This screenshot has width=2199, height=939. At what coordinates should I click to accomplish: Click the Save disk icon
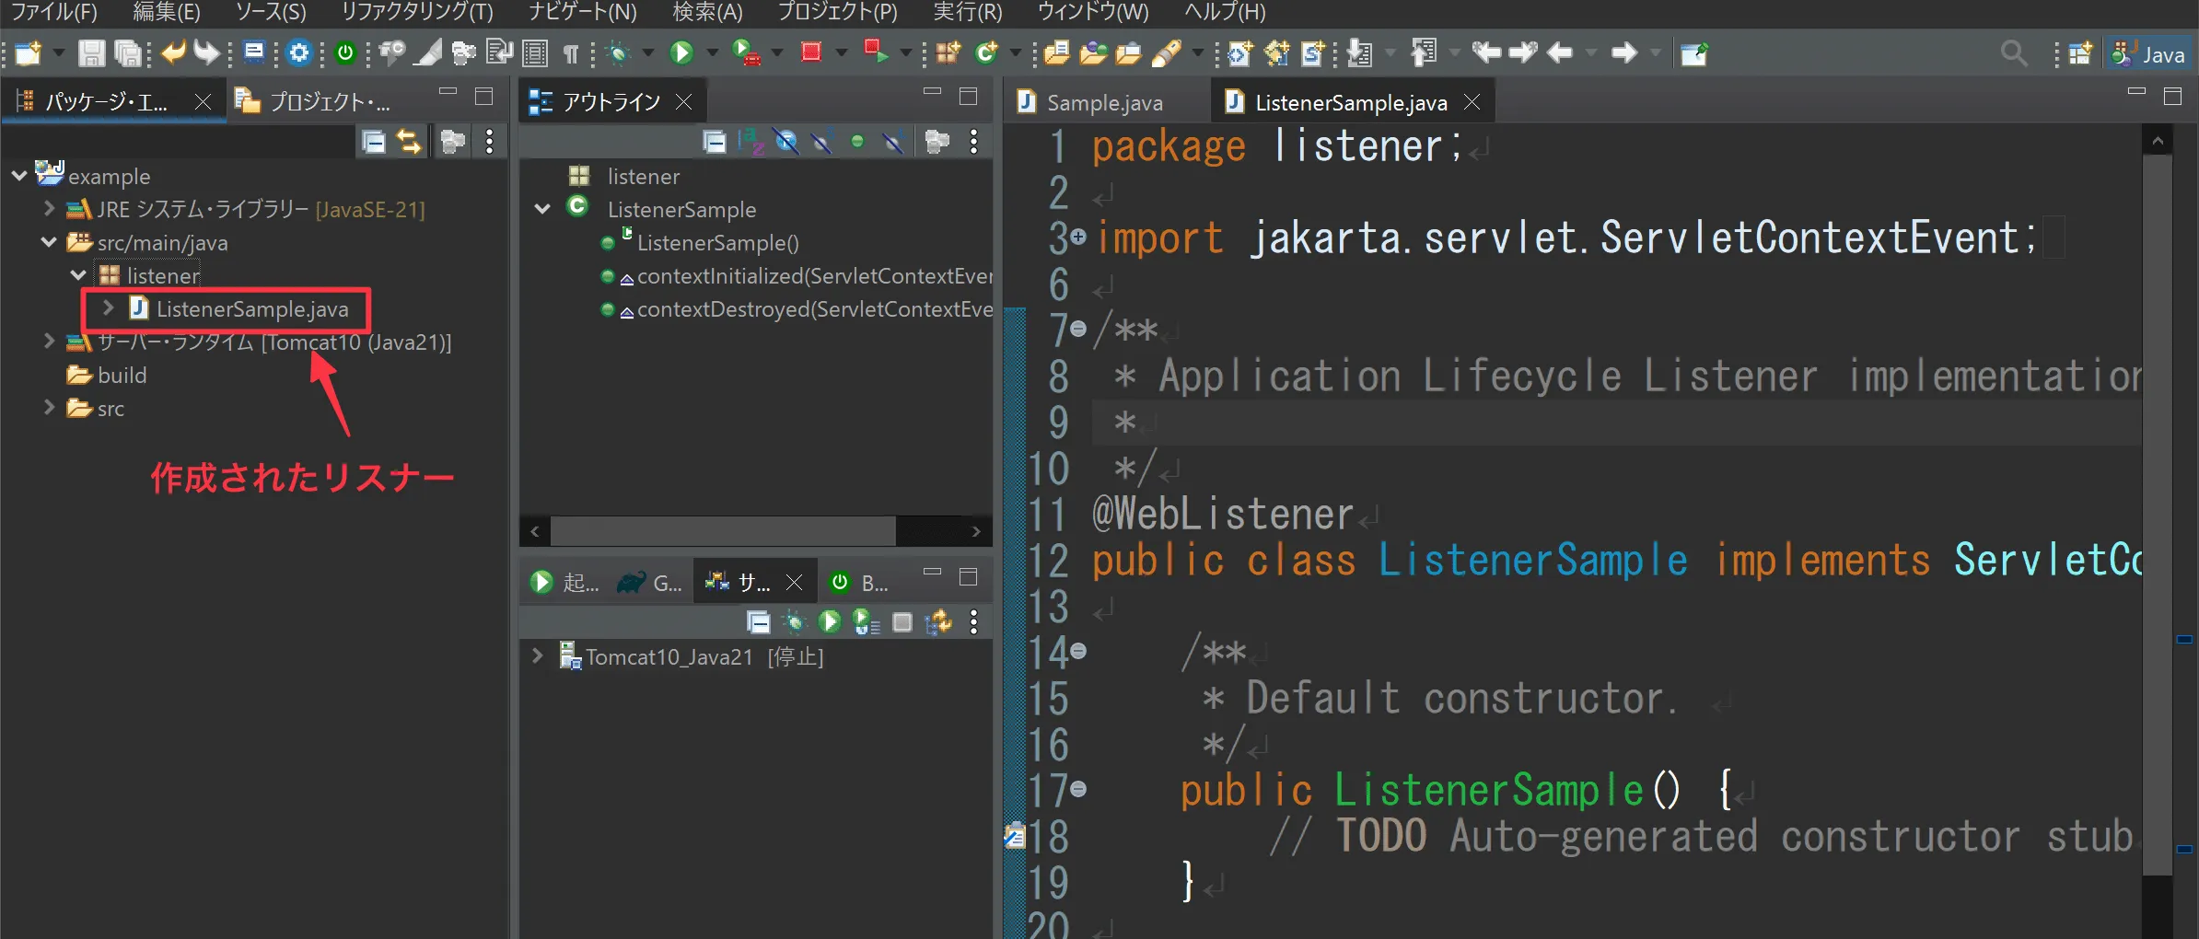click(90, 53)
